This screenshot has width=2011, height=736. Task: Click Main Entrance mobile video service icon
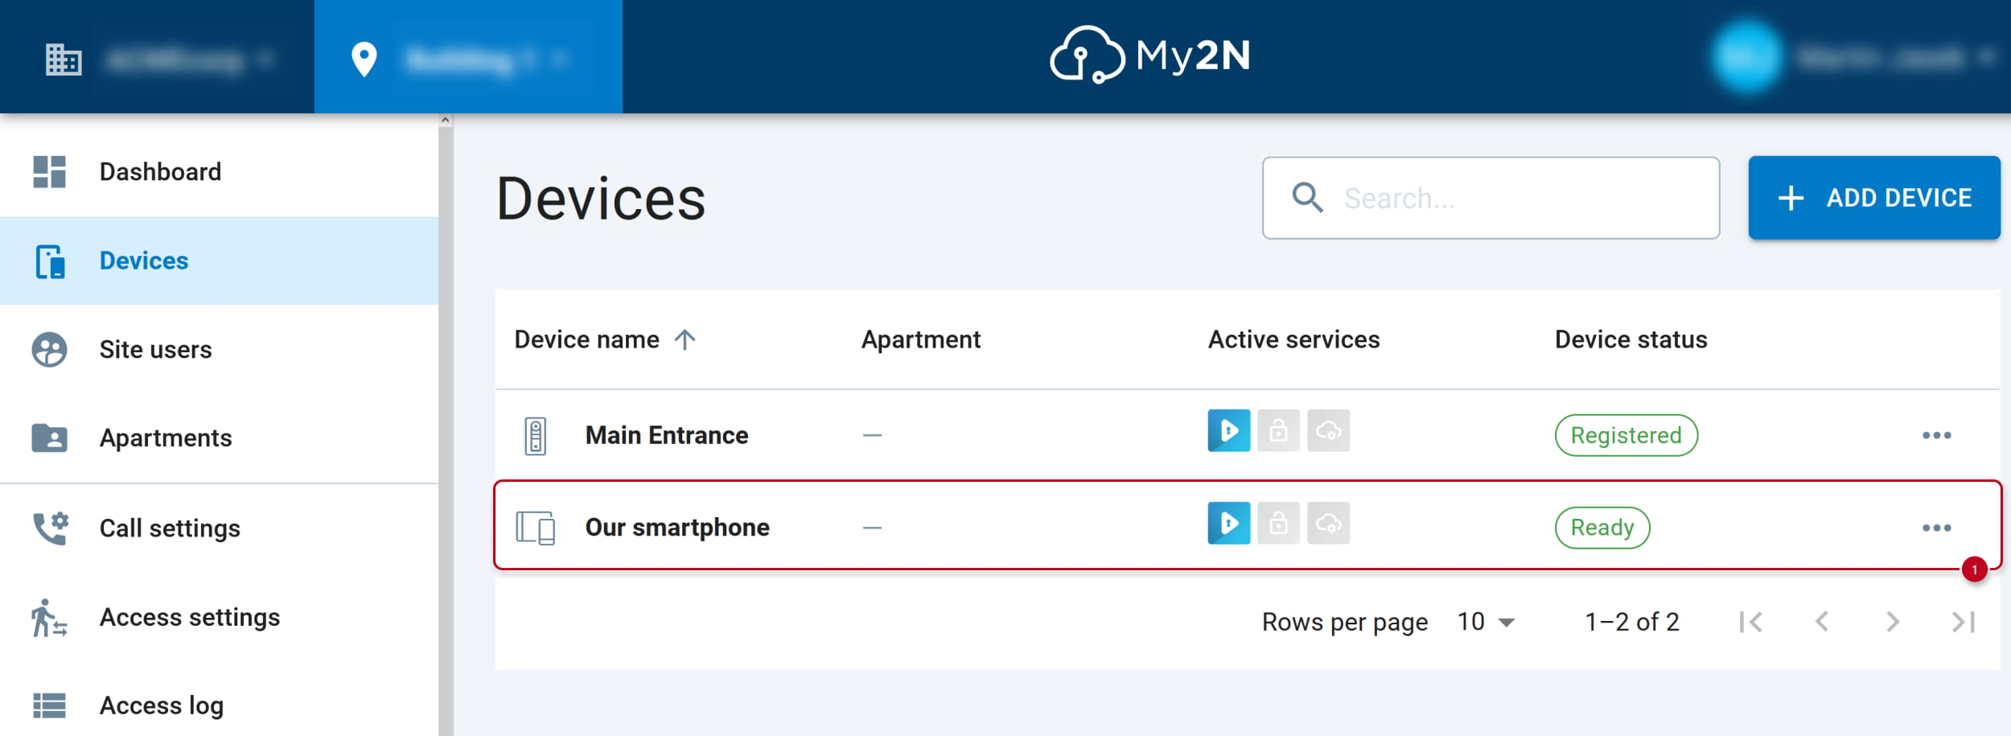pos(1228,430)
